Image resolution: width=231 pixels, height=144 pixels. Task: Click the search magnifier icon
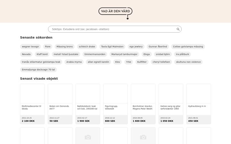[x=178, y=29]
